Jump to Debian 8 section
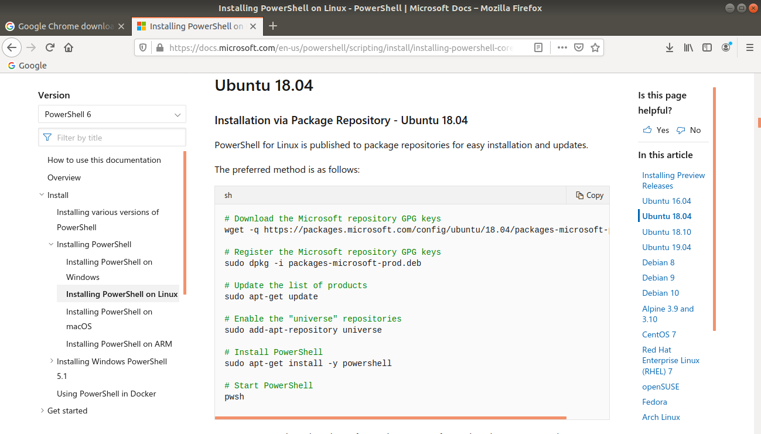Image resolution: width=761 pixels, height=434 pixels. click(x=658, y=262)
